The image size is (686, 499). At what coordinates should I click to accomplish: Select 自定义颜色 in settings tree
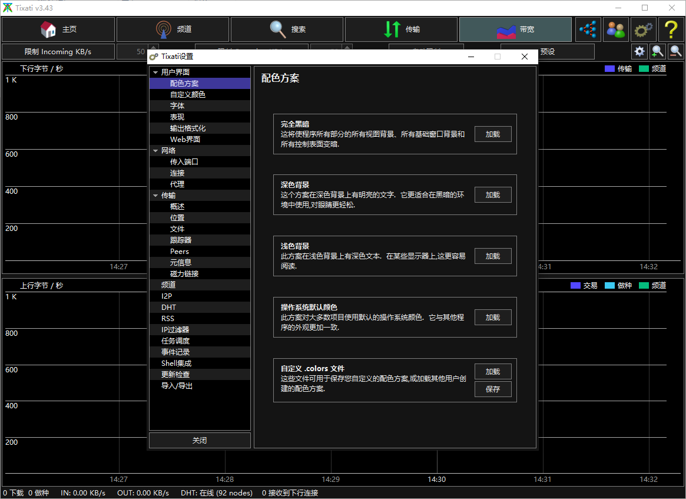pyautogui.click(x=200, y=94)
